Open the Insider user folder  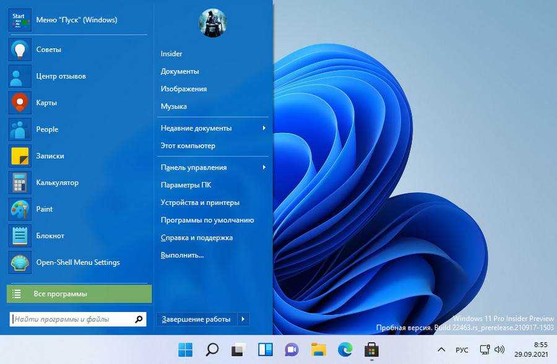pos(171,54)
